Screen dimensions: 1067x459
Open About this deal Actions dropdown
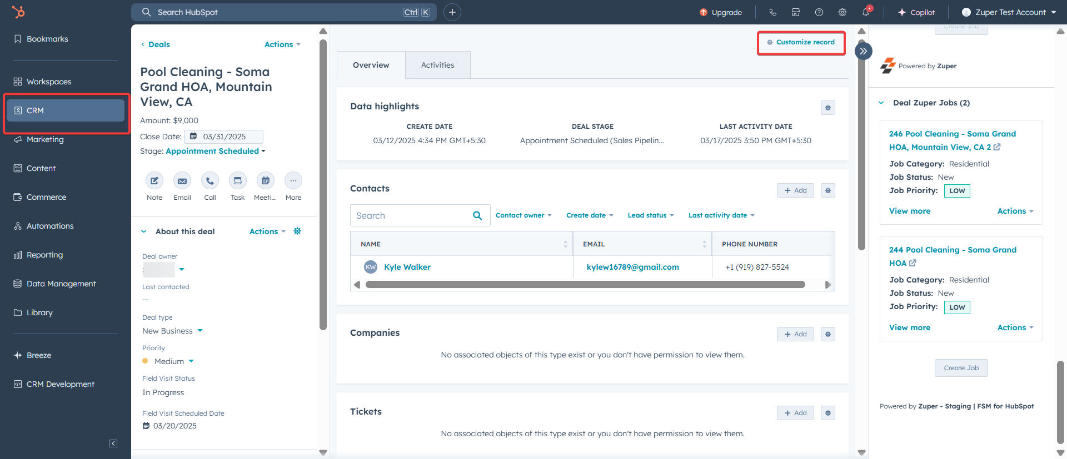pyautogui.click(x=267, y=231)
